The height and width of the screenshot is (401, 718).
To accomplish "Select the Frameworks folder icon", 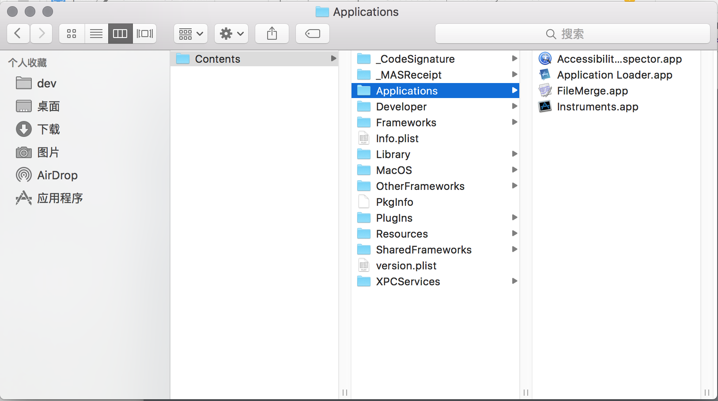I will coord(364,122).
